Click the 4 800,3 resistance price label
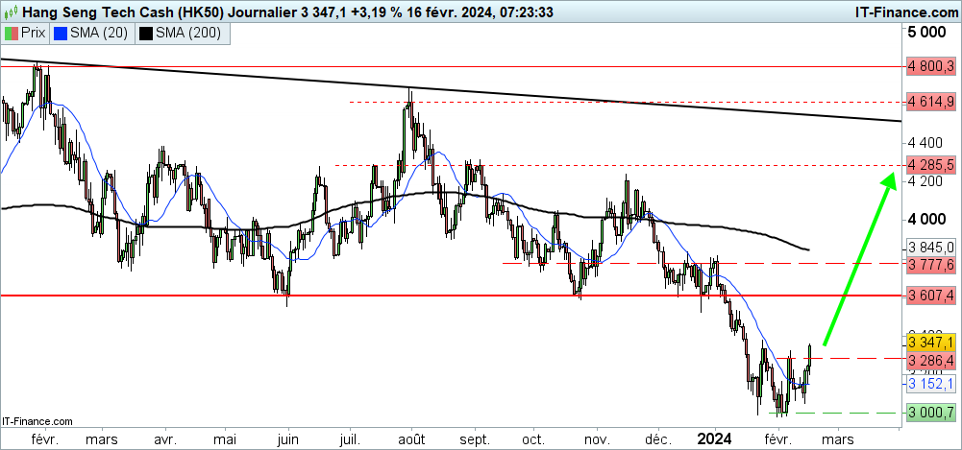The width and height of the screenshot is (962, 450). [x=930, y=67]
